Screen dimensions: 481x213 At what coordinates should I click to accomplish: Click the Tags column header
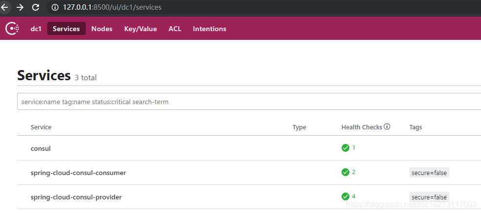click(x=416, y=127)
